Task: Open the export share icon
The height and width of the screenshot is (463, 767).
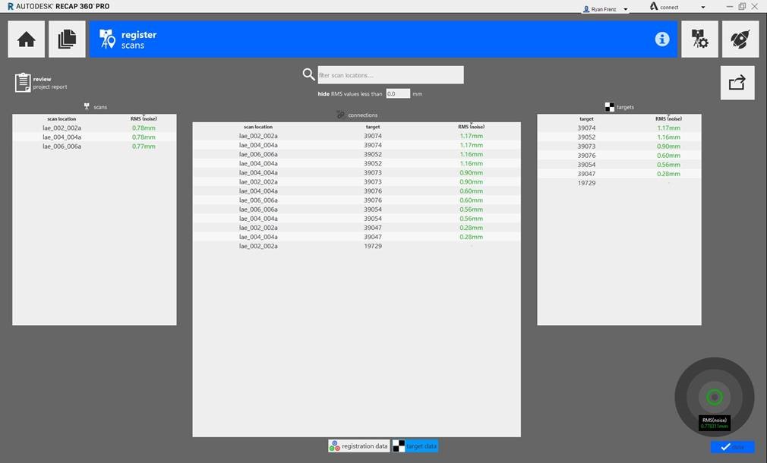Action: point(737,83)
